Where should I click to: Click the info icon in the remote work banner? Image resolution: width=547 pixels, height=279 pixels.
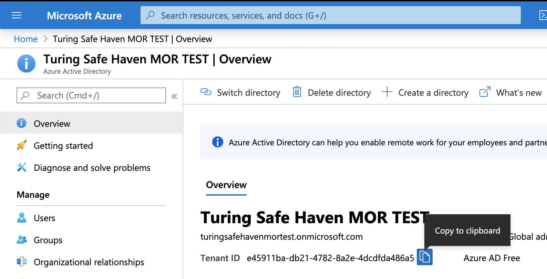coord(217,142)
